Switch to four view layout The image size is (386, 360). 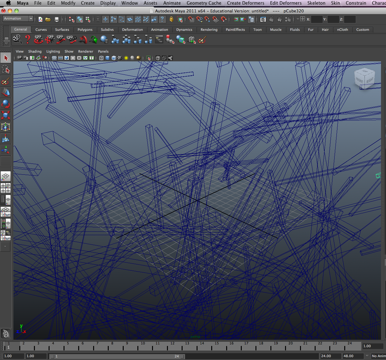tap(6, 188)
